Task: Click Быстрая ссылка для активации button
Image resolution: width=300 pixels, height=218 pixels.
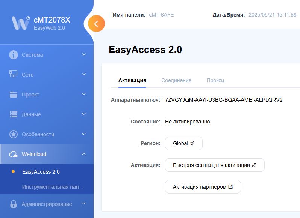Action: tap(215, 165)
